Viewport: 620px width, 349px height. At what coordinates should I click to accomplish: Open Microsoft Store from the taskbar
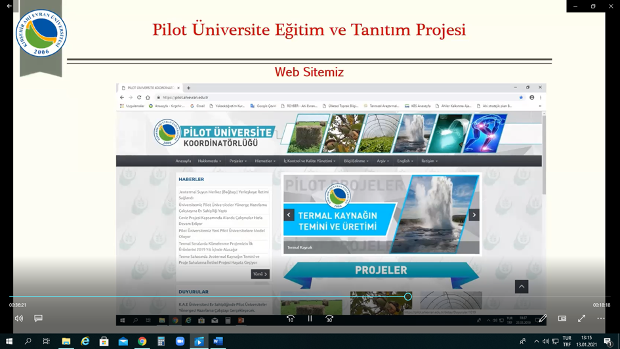coord(104,341)
